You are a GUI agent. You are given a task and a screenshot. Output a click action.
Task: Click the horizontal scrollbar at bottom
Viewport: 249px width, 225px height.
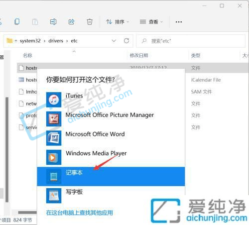coord(27,213)
